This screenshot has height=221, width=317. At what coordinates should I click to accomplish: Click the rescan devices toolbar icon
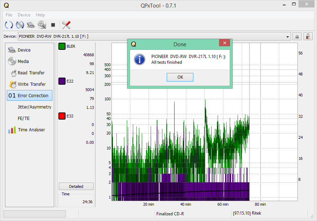point(9,25)
